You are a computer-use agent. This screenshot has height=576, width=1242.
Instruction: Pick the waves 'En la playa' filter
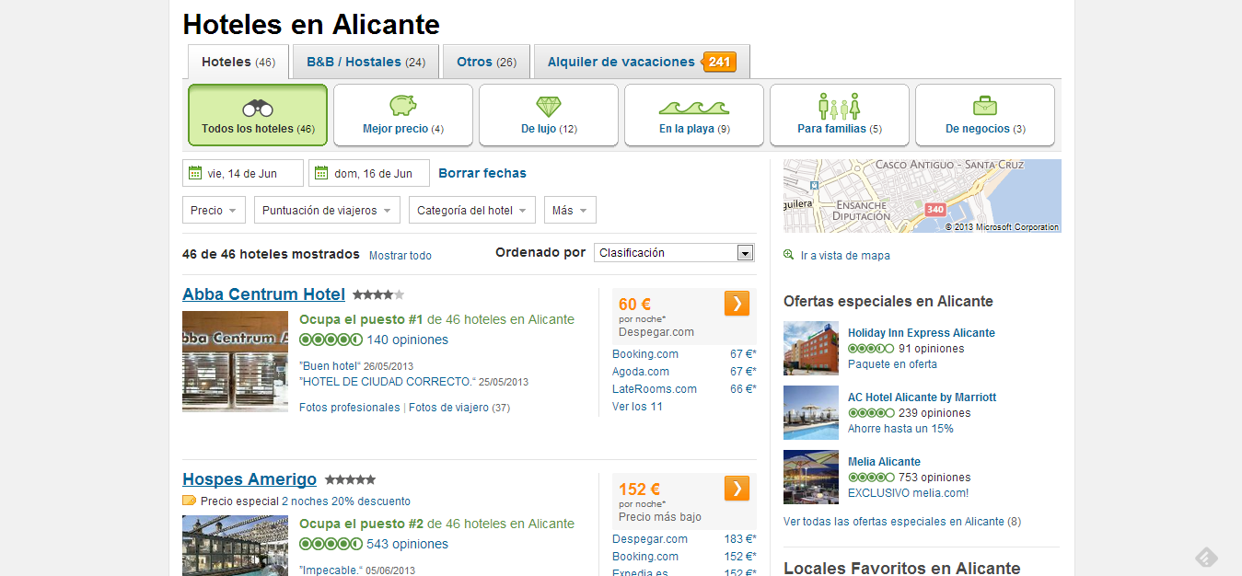coord(694,115)
